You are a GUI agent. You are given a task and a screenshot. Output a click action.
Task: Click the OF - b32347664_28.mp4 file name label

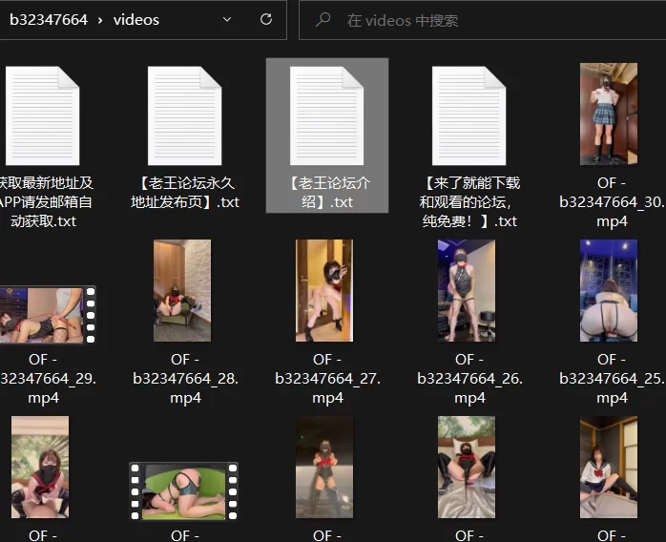tap(185, 378)
